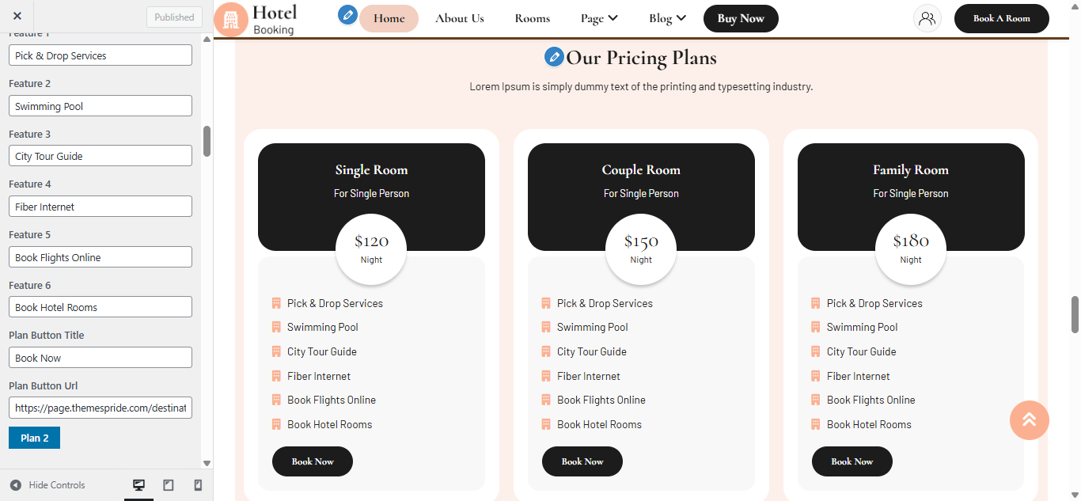
Task: Click the Couple Room heading
Action: [641, 169]
